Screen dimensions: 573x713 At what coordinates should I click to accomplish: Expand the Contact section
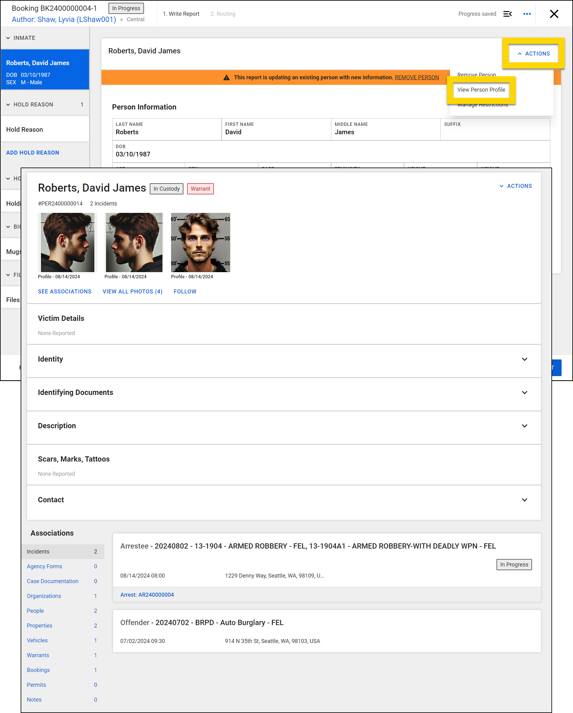coord(525,500)
